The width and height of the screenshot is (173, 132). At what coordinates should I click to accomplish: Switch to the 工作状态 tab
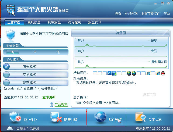(x=14, y=22)
